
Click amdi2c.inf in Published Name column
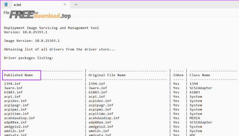(x=14, y=131)
